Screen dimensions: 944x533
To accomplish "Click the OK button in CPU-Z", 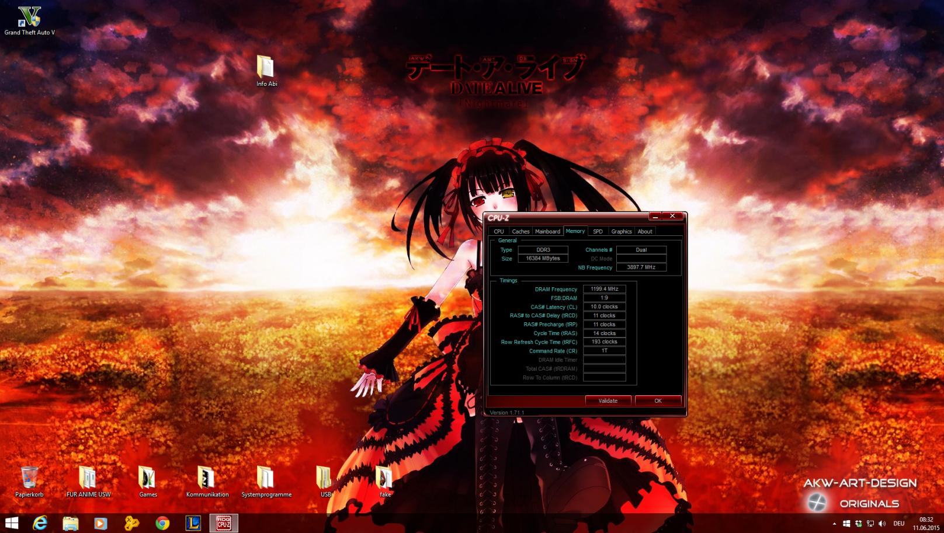I will [x=658, y=400].
